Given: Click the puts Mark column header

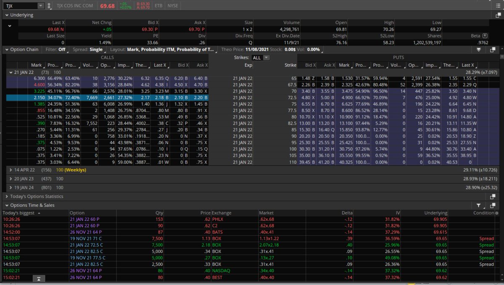Looking at the screenshot, I should pyautogui.click(x=344, y=65).
